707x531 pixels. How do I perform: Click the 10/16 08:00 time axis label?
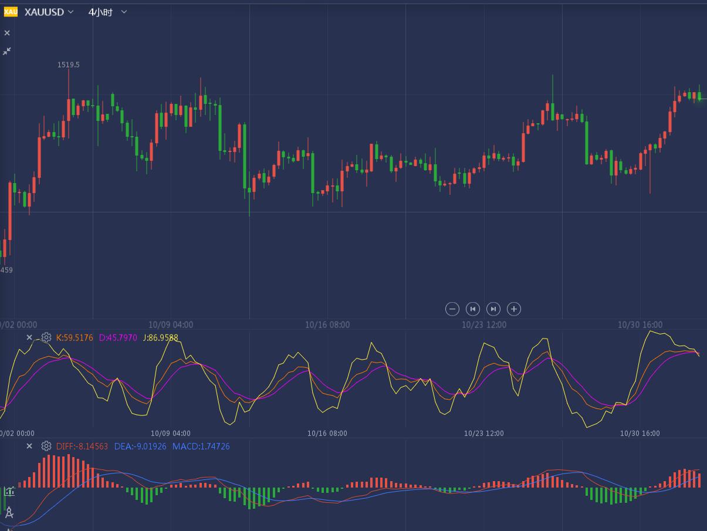point(327,324)
